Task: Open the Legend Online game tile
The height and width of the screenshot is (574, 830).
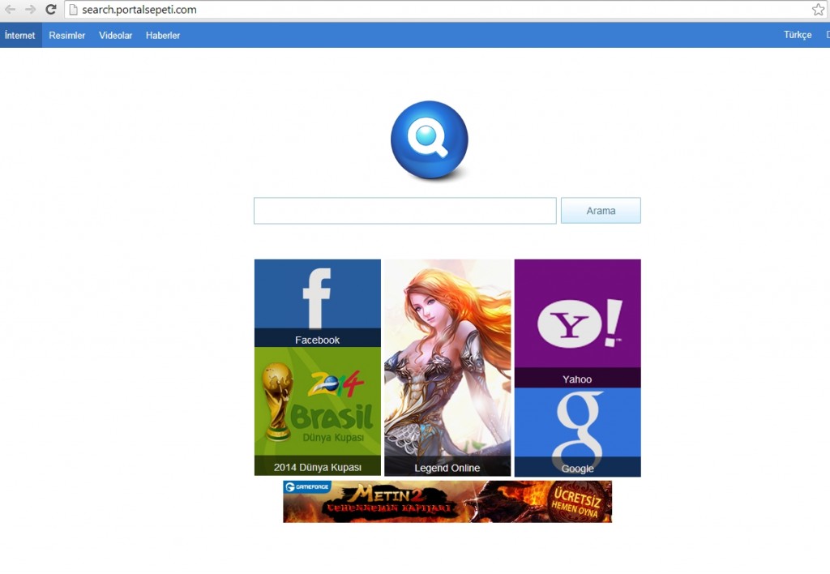Action: [x=447, y=367]
